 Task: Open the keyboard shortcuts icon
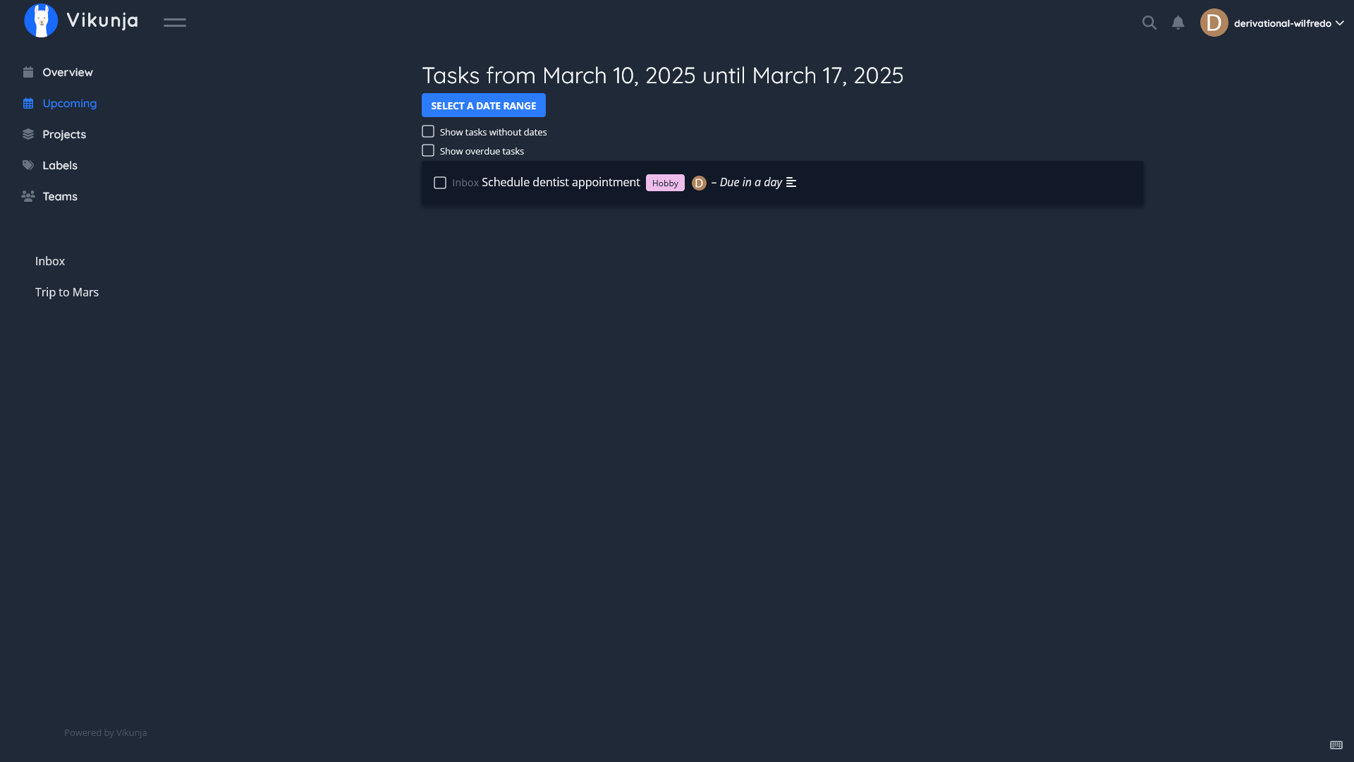[1336, 745]
